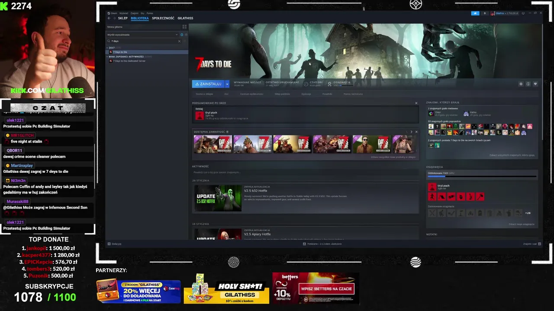Open friend Onor's avatar
Screen dimensions: 554x311
coord(431,114)
